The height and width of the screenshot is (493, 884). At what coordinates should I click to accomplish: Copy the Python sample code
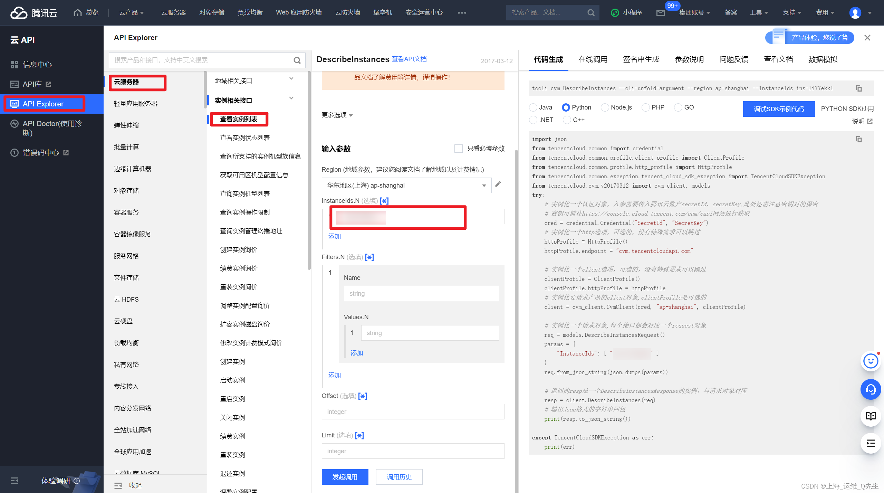(859, 139)
